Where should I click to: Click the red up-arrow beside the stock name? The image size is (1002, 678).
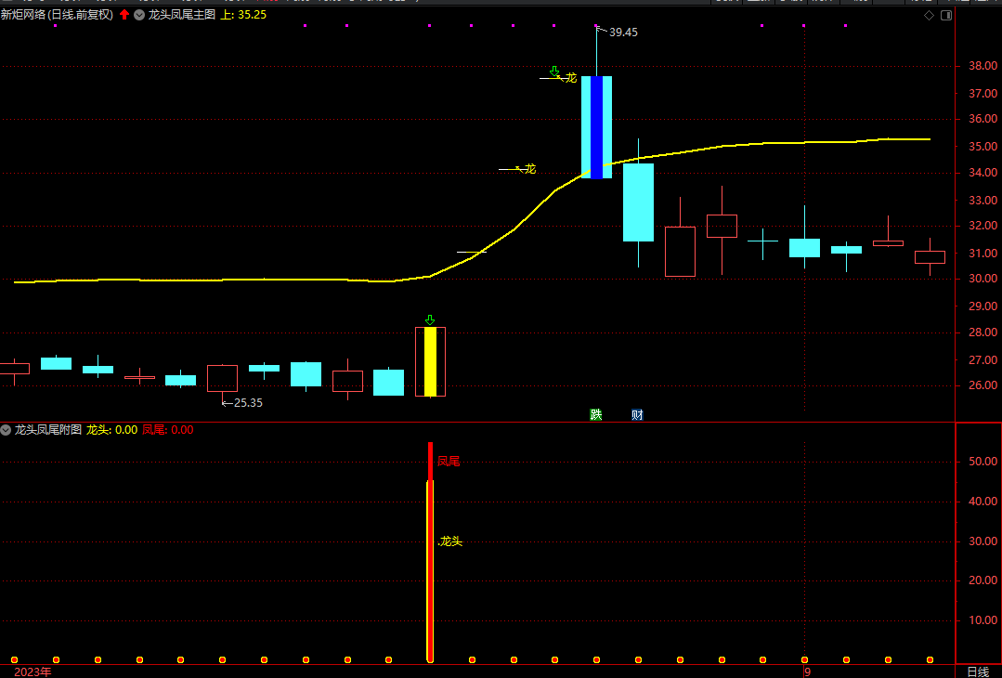pyautogui.click(x=124, y=15)
